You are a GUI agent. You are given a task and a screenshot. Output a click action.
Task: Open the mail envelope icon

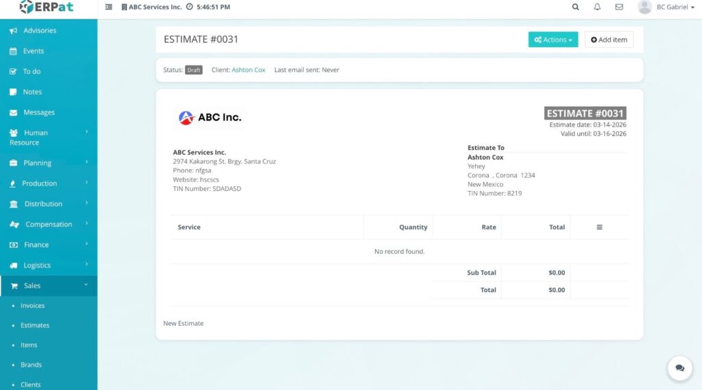tap(619, 7)
